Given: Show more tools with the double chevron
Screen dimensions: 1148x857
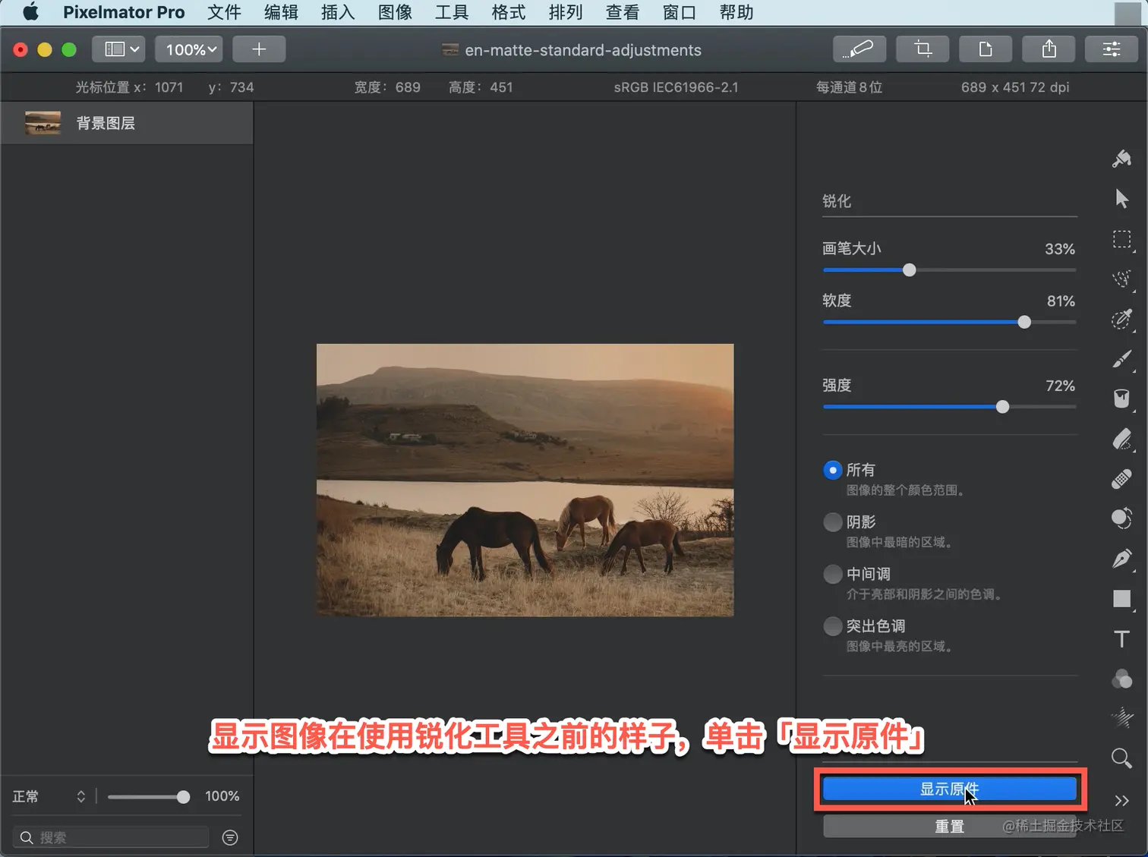Looking at the screenshot, I should [x=1121, y=800].
